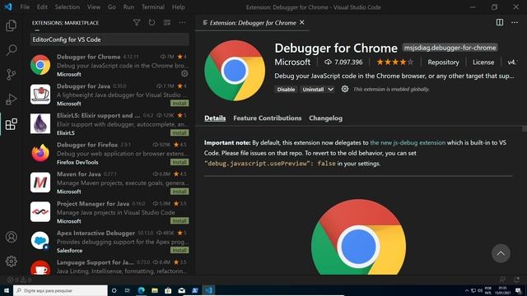Viewport: 527px width, 296px height.
Task: Install Apex Interactive Debugger extension
Action: click(180, 250)
